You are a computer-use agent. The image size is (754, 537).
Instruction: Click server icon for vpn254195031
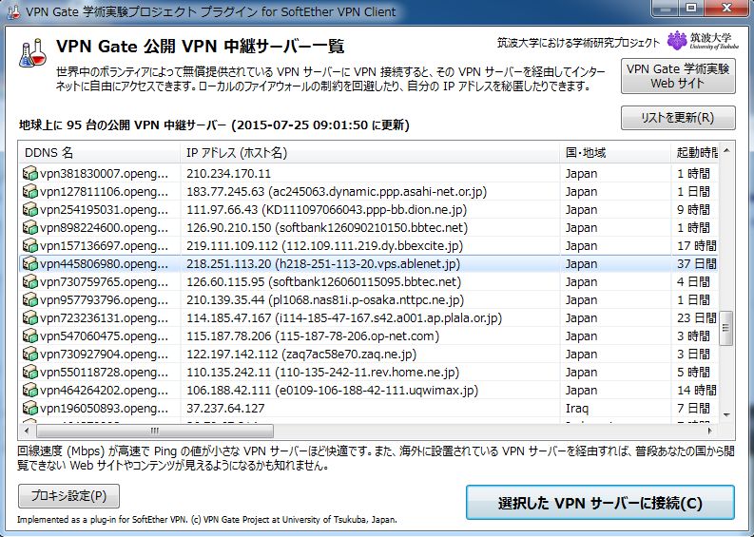[30, 210]
